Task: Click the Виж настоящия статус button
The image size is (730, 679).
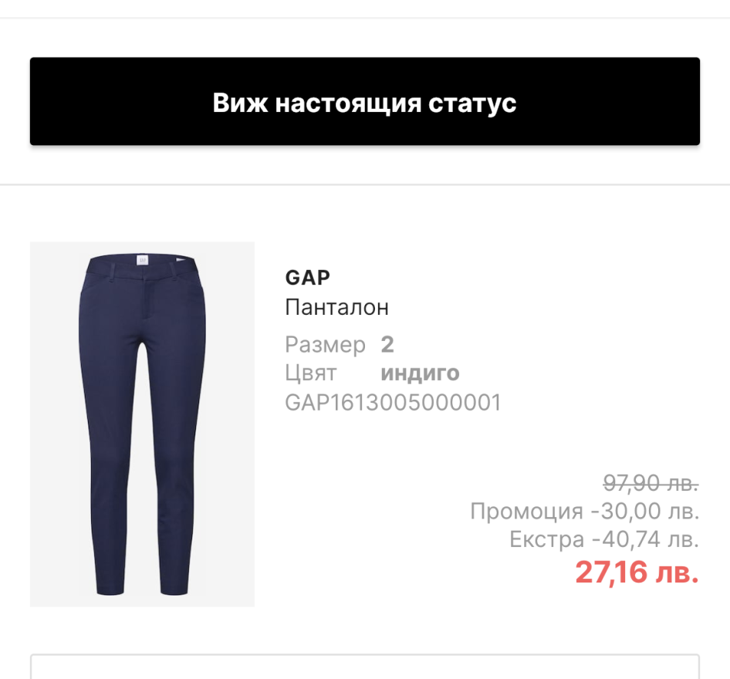Action: tap(364, 101)
